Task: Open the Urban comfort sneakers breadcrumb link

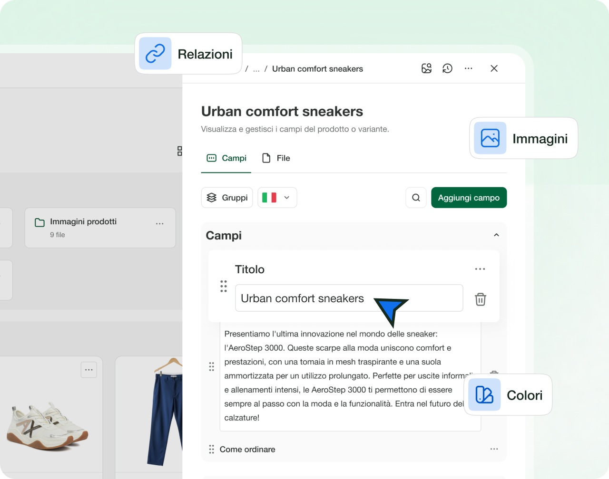Action: click(317, 68)
